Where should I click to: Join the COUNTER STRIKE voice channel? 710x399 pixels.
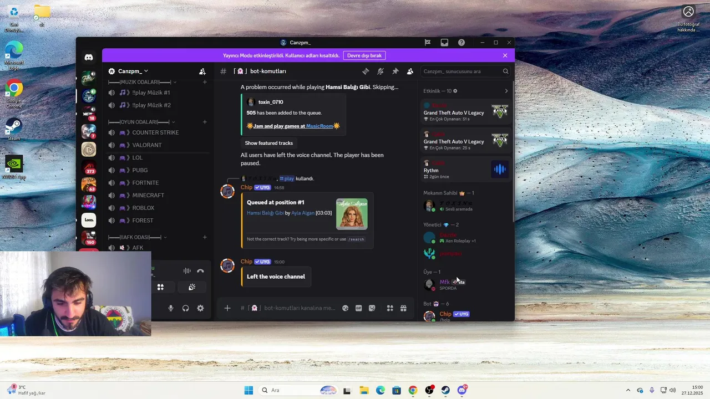click(158, 132)
